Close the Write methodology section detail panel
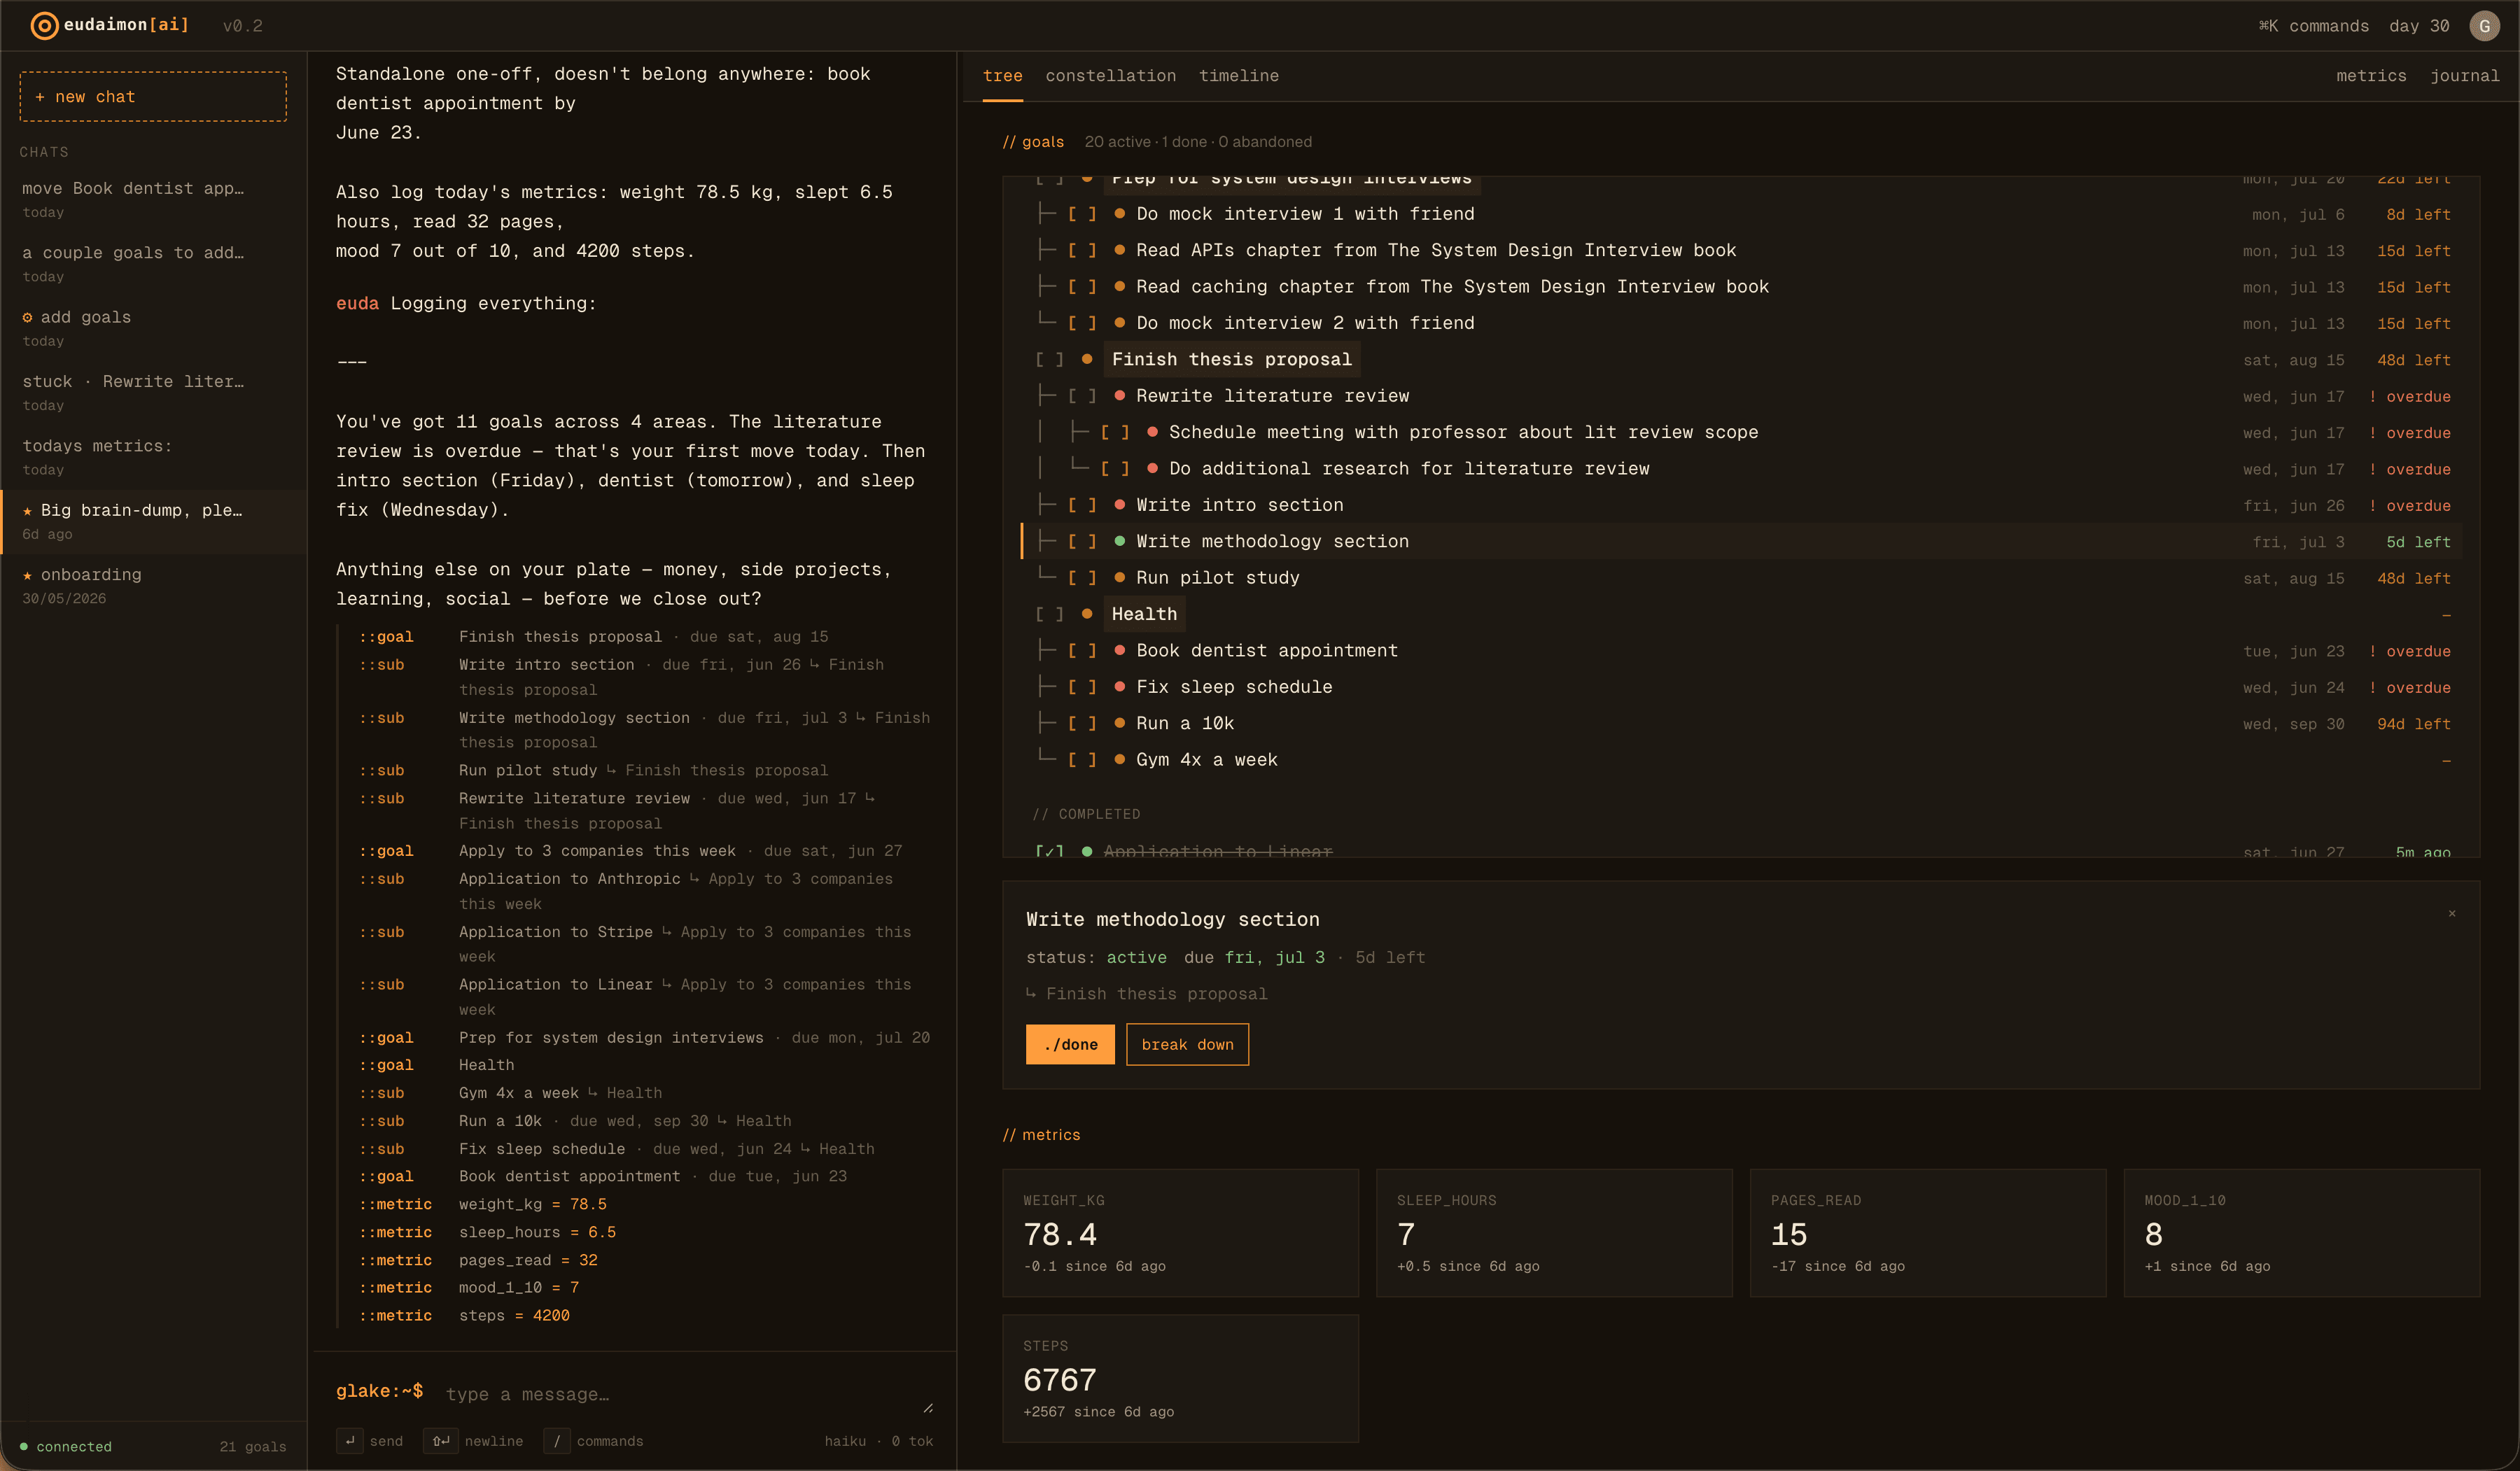 [x=2452, y=913]
